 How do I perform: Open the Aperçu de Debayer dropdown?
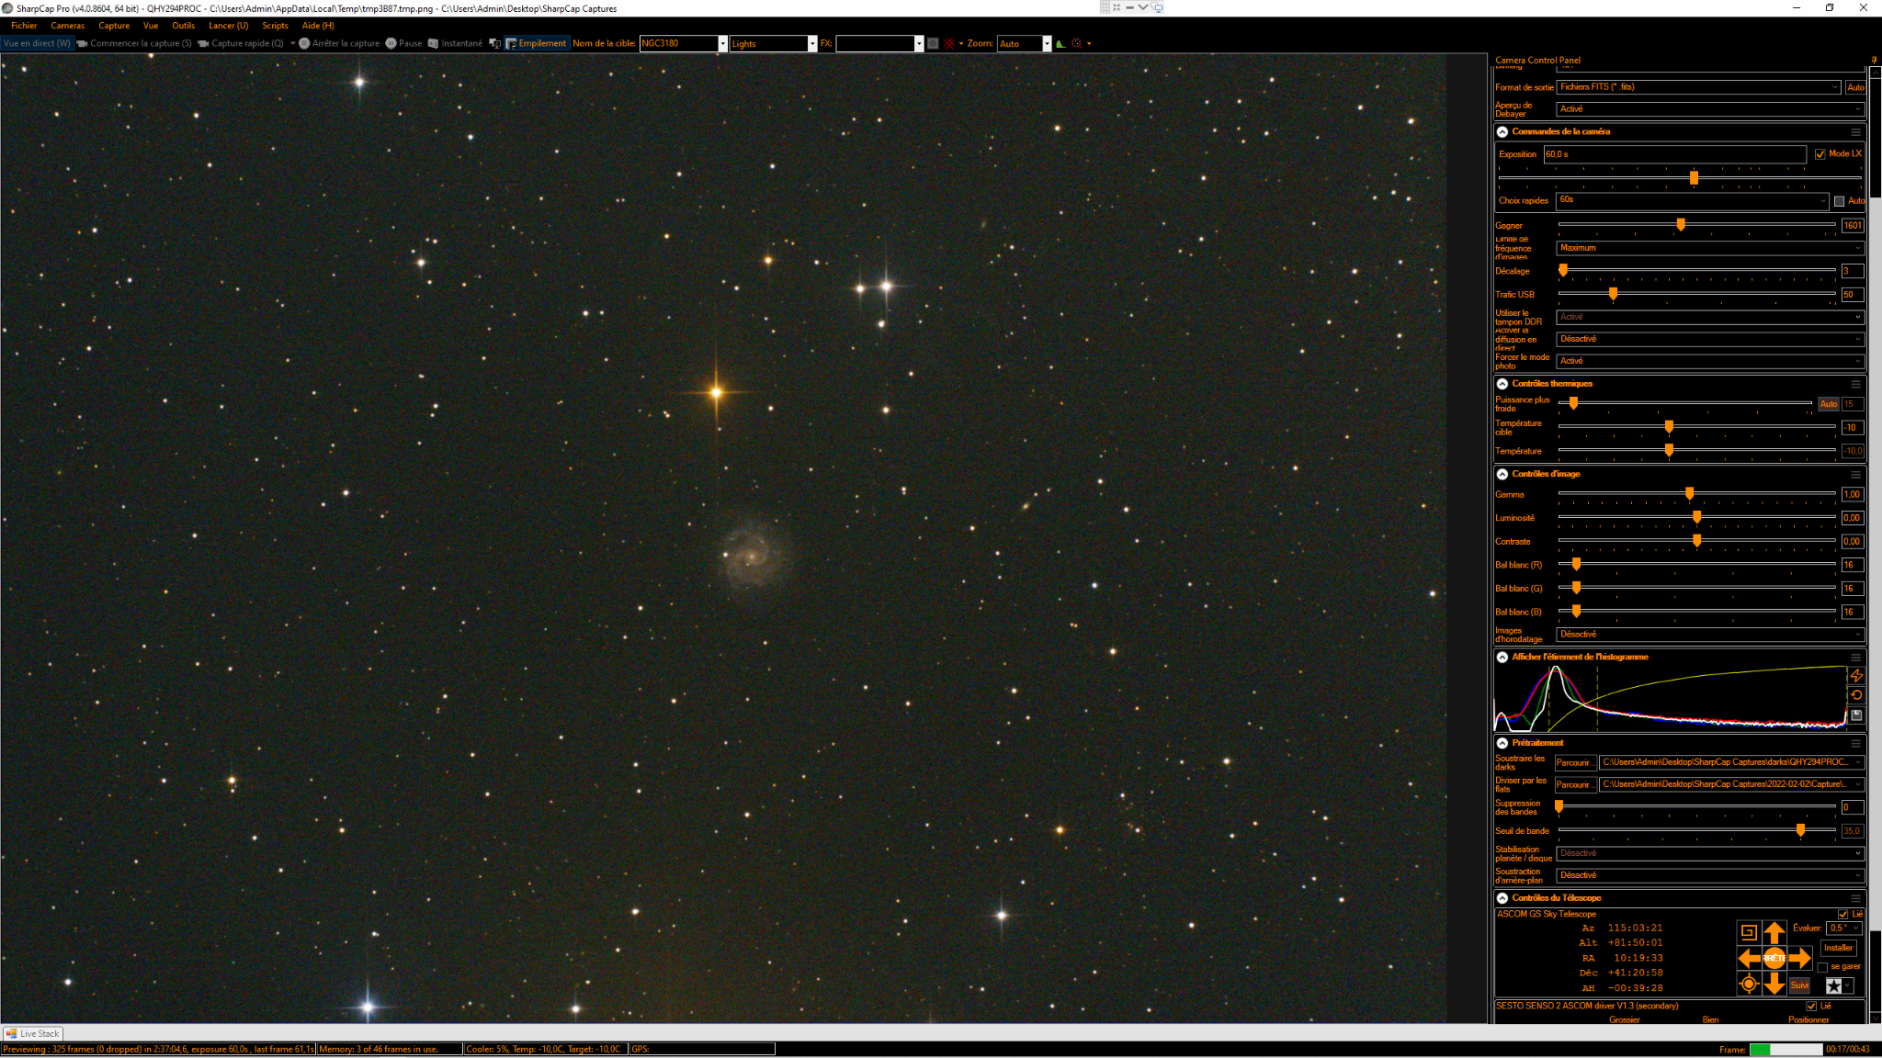pos(1710,109)
